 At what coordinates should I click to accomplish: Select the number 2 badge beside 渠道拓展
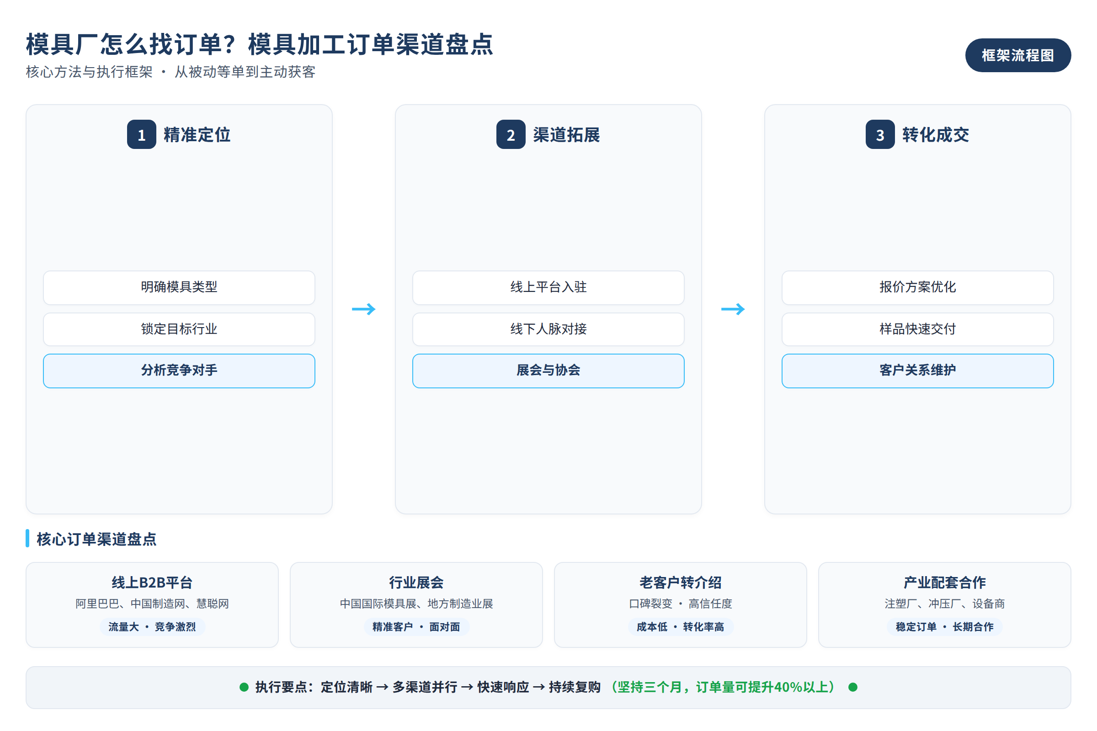point(511,135)
